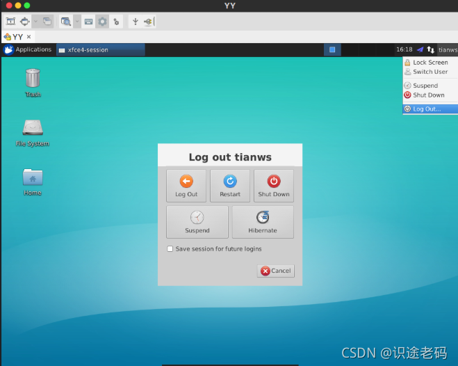458x366 pixels.
Task: Close the YY tab with its x
Action: coord(28,37)
